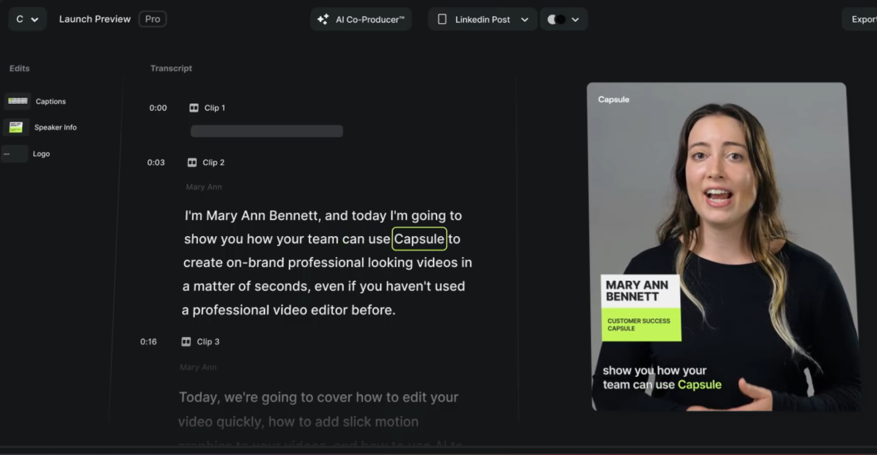Switch to the Transcript panel
This screenshot has height=455, width=877.
[171, 68]
